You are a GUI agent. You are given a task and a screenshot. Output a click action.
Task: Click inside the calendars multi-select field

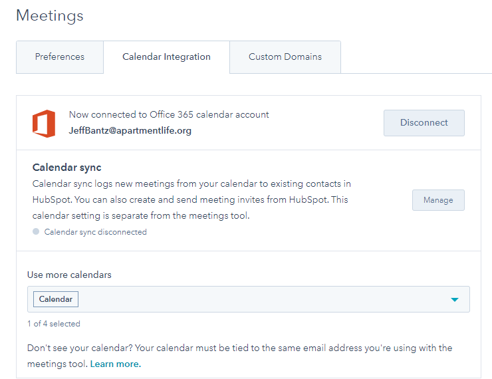249,299
